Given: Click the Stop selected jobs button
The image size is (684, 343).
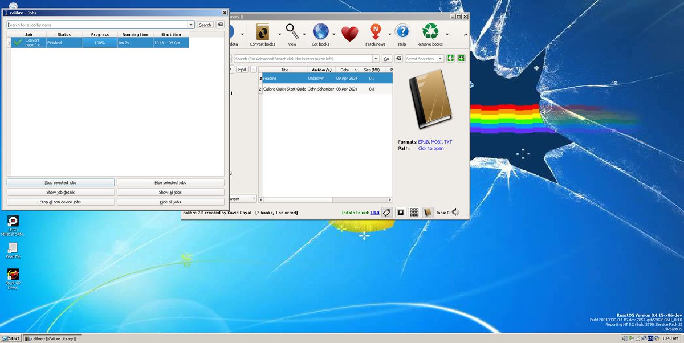Looking at the screenshot, I should pos(60,182).
